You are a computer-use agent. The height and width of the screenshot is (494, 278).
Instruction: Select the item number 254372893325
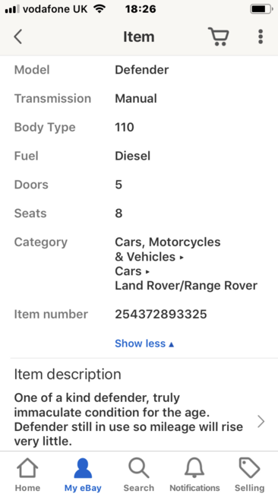coord(161,314)
